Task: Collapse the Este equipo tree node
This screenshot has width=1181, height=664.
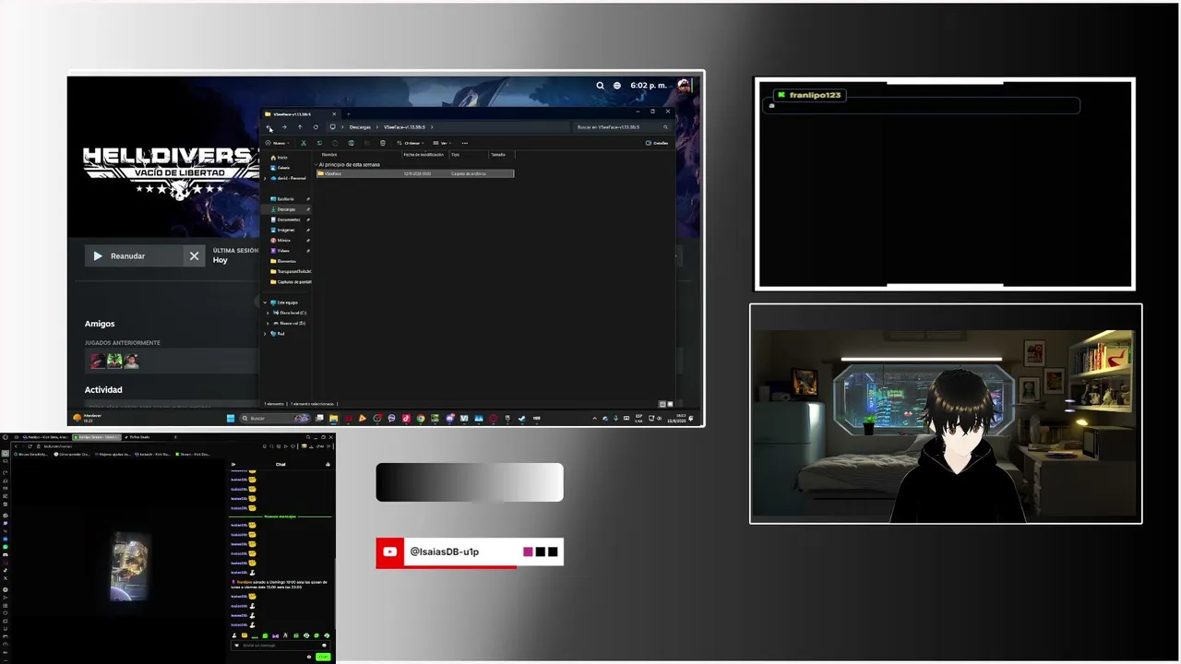Action: coord(265,302)
